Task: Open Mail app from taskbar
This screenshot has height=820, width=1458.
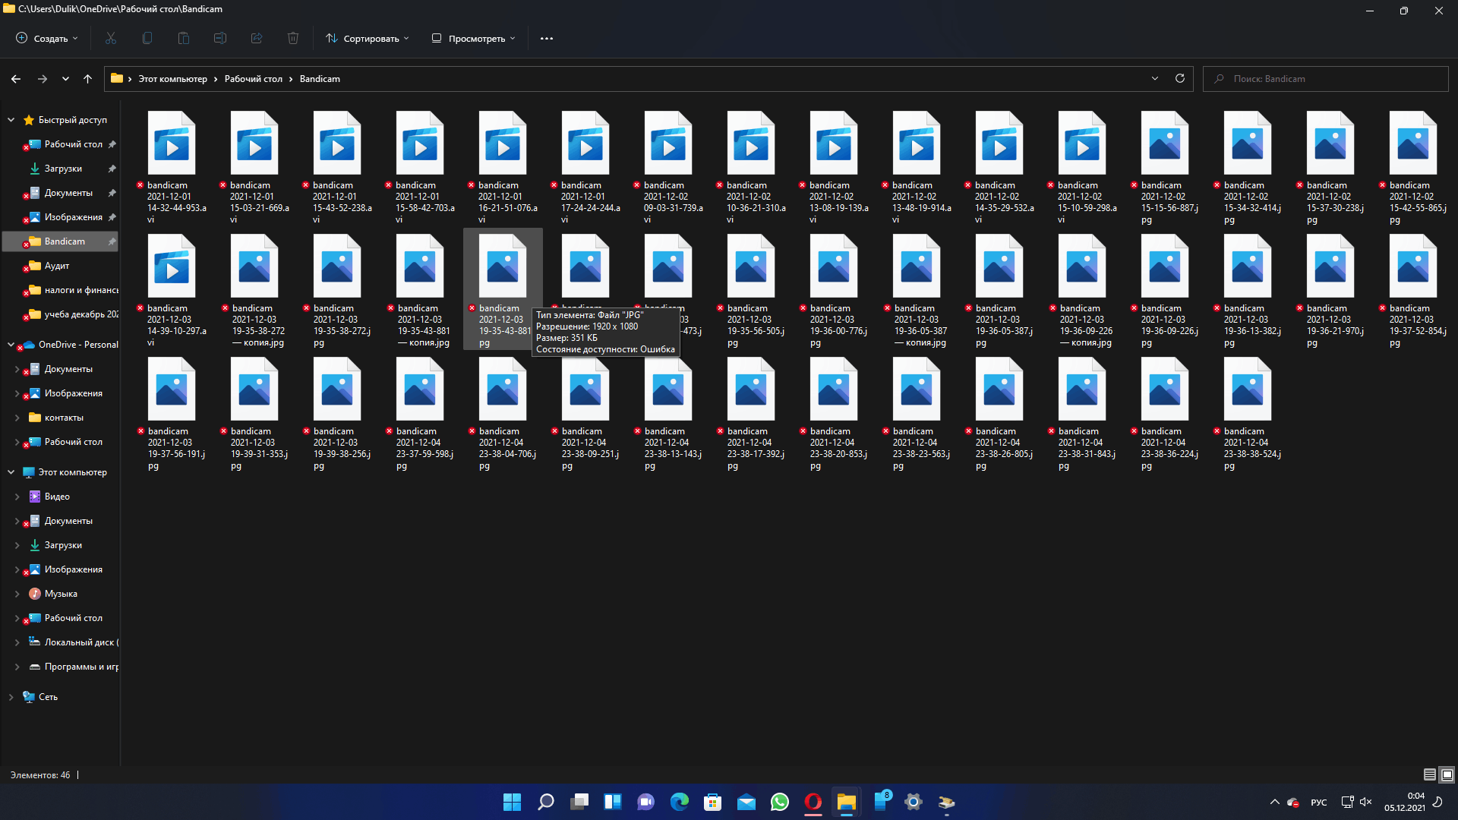Action: click(x=746, y=802)
